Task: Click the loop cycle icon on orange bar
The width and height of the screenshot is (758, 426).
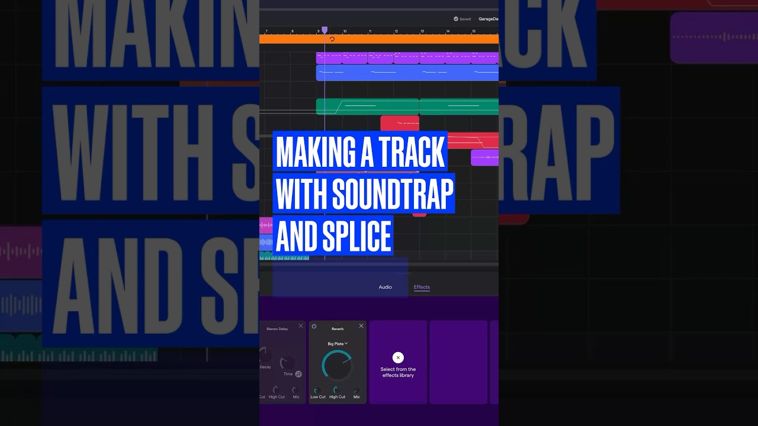Action: 332,39
